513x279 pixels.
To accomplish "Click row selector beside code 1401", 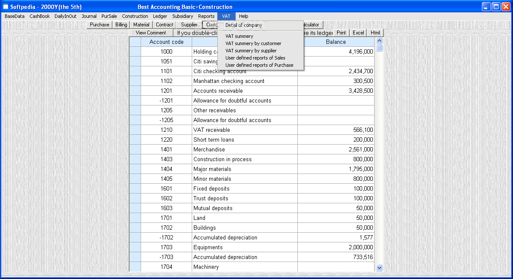I will [x=135, y=149].
